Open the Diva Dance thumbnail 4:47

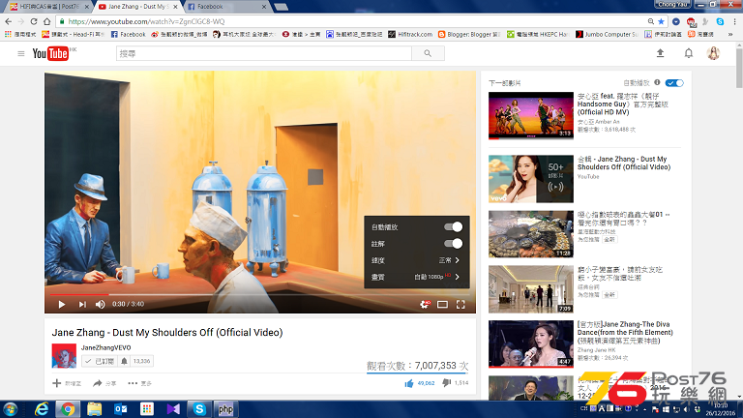[x=531, y=344]
